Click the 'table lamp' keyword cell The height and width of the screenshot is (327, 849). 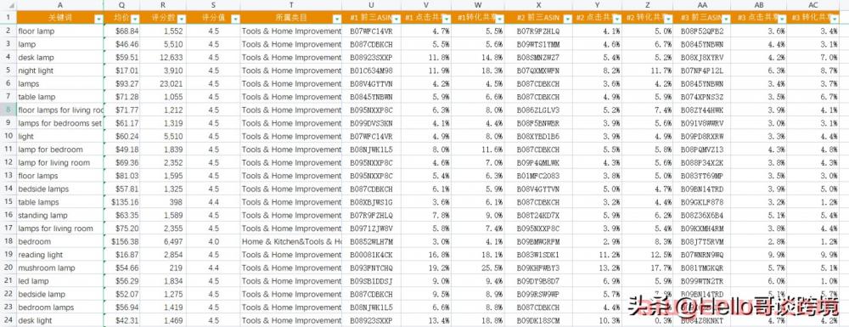[x=59, y=97]
